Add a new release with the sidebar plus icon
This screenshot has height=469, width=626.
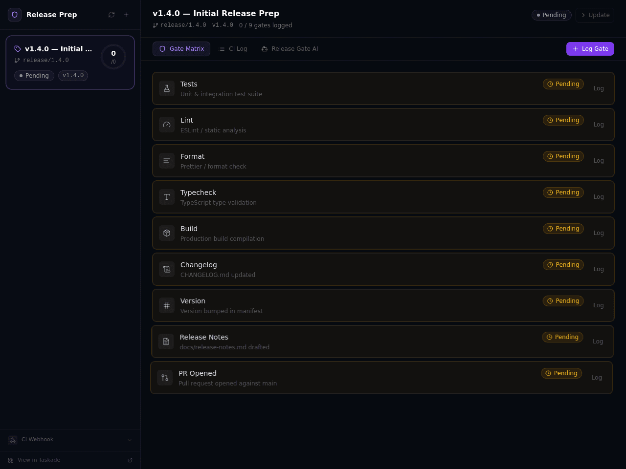pyautogui.click(x=126, y=15)
